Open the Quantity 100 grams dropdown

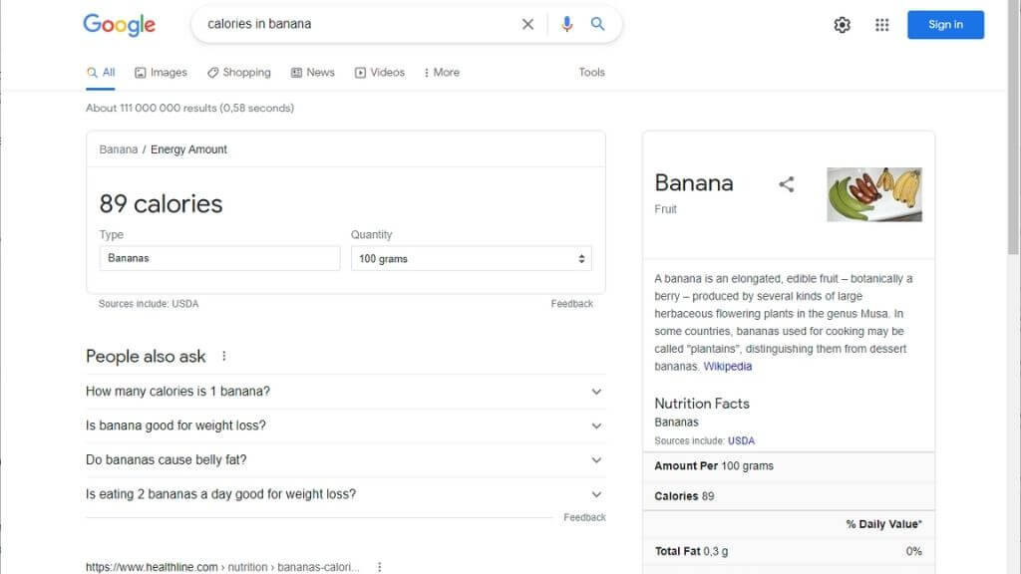[x=471, y=259]
